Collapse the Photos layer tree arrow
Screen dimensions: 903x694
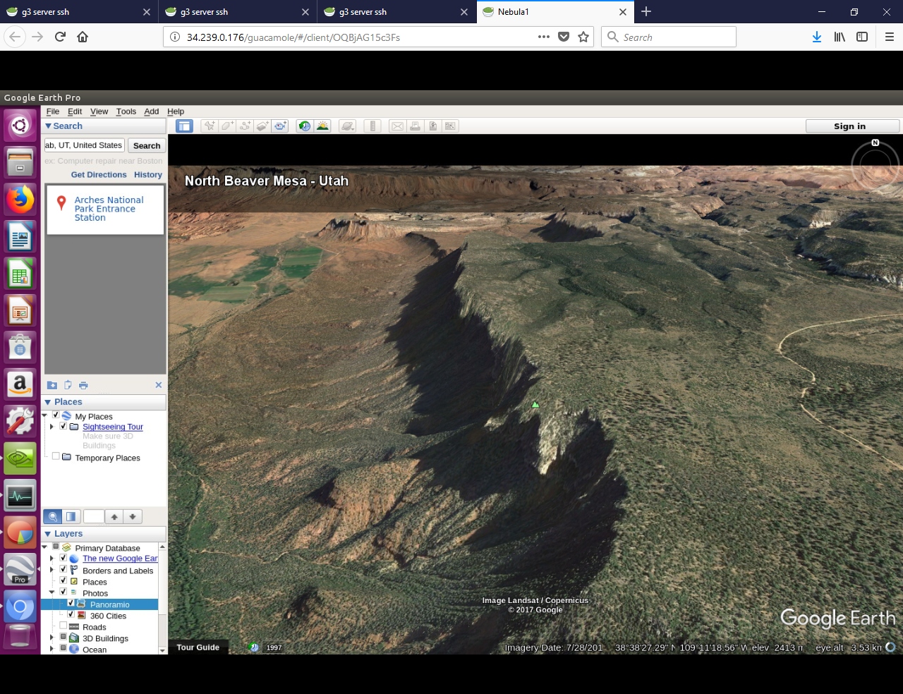point(51,592)
